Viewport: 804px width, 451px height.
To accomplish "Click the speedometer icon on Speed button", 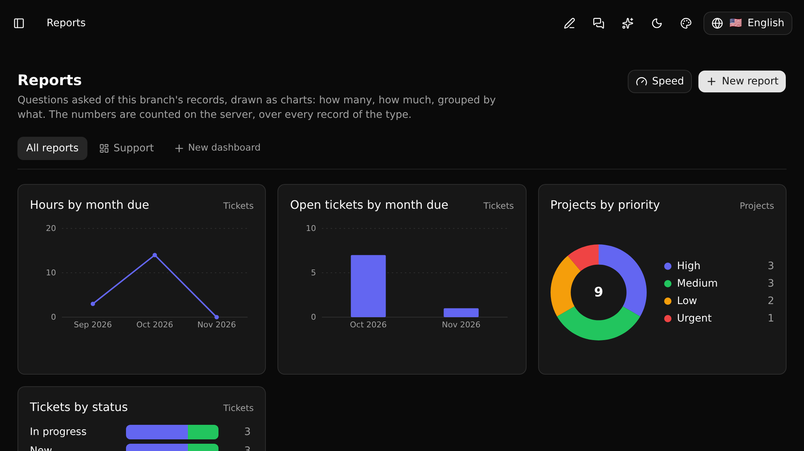I will click(x=642, y=81).
